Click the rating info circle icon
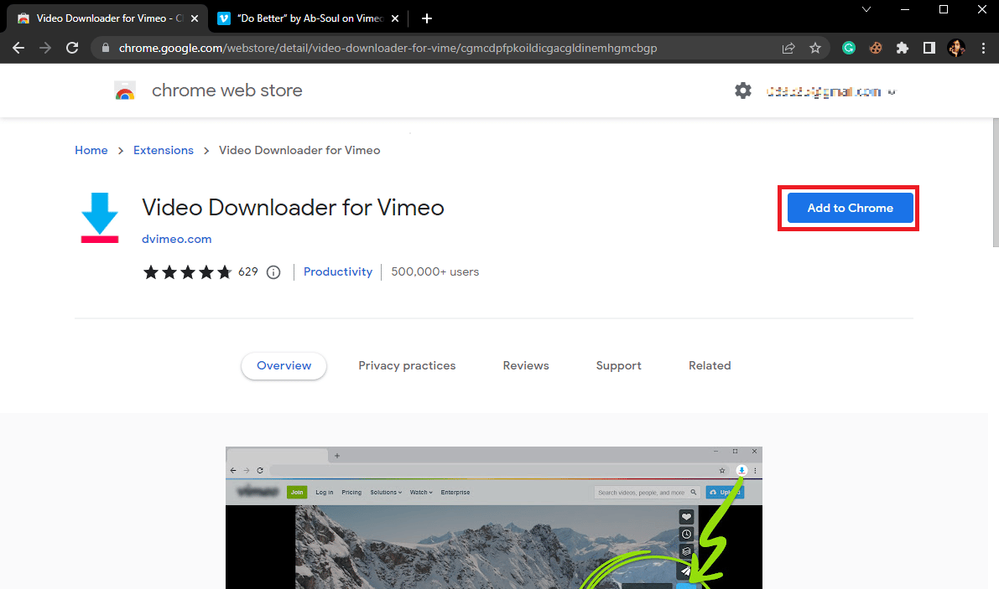This screenshot has width=999, height=589. [x=273, y=272]
